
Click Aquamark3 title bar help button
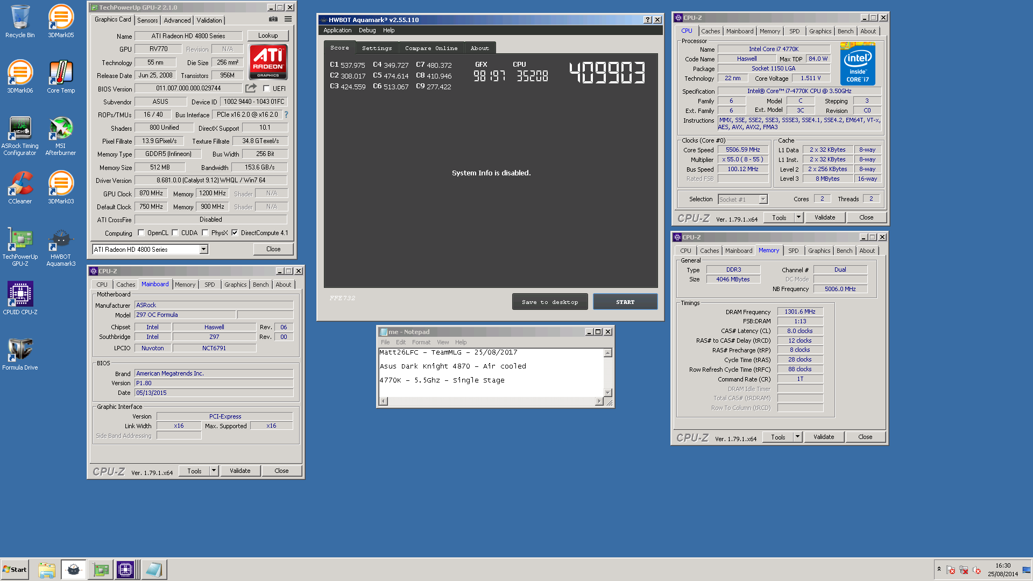648,20
